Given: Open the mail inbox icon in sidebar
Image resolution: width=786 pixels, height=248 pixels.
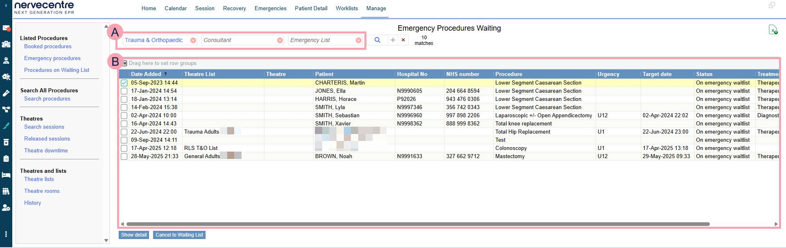Looking at the screenshot, I should tap(6, 28).
